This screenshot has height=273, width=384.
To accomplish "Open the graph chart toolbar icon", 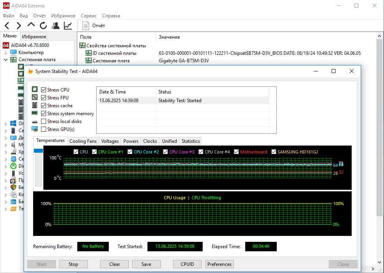I will (68, 26).
